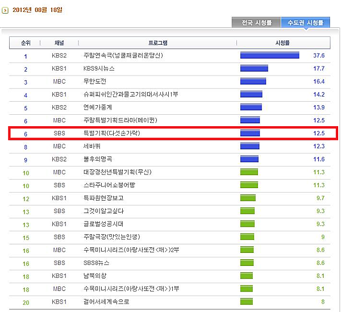Screen dimensions: 341x312
Task: Click the 프로그램 column header
Action: (x=158, y=43)
